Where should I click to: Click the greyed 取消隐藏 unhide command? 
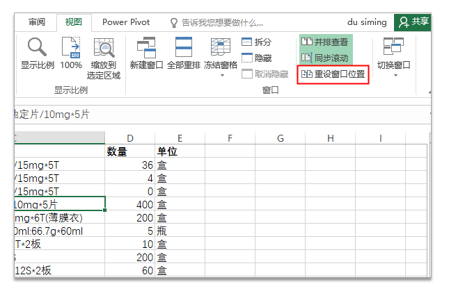[x=265, y=74]
